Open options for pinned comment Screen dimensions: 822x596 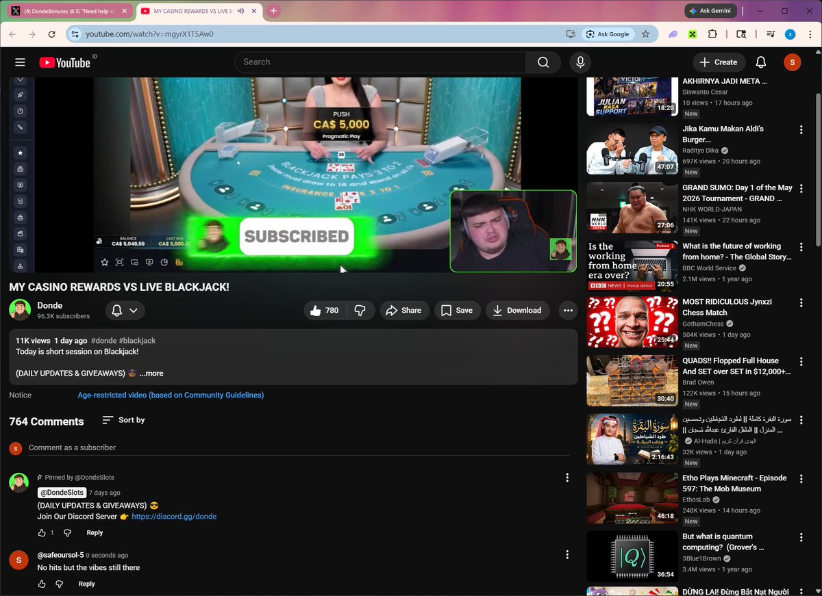[566, 478]
